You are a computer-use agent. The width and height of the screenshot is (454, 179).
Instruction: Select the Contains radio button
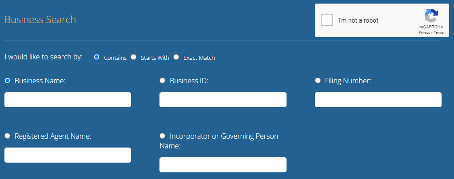tap(96, 57)
